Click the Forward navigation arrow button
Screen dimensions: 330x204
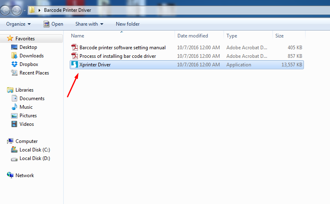click(x=16, y=10)
